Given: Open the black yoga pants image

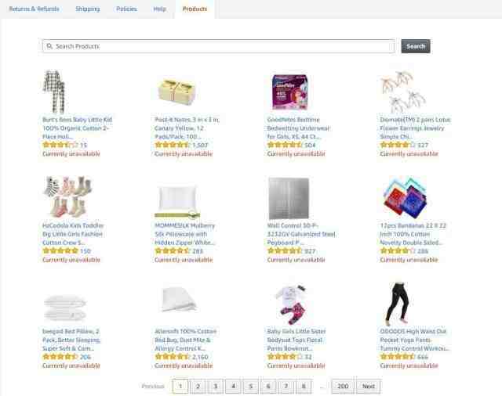Looking at the screenshot, I should click(397, 304).
